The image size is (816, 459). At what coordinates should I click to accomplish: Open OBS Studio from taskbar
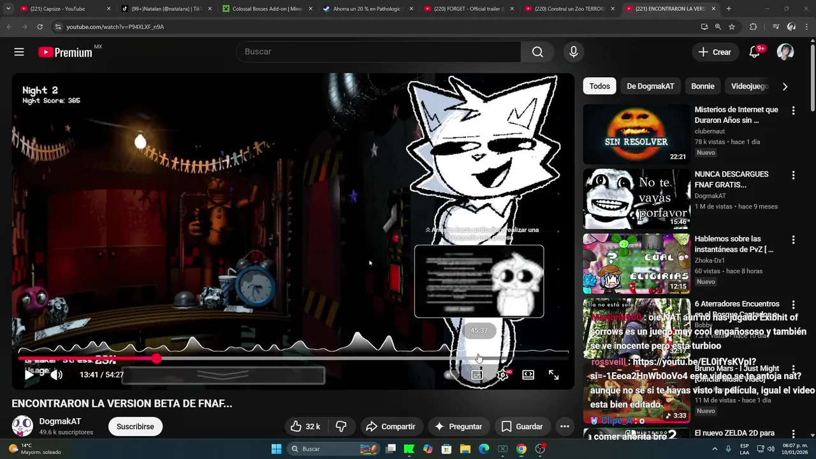click(x=540, y=449)
